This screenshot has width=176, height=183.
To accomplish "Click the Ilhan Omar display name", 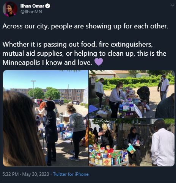I will 32,6.
